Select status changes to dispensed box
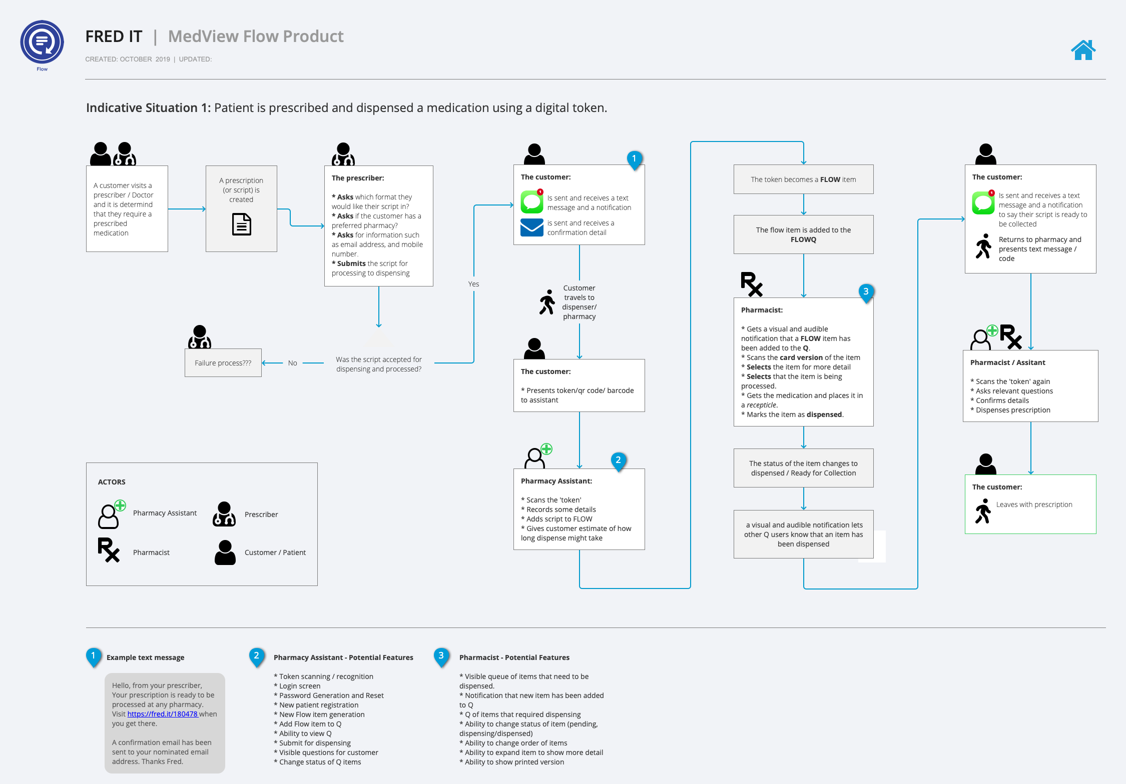This screenshot has width=1126, height=784. [804, 468]
